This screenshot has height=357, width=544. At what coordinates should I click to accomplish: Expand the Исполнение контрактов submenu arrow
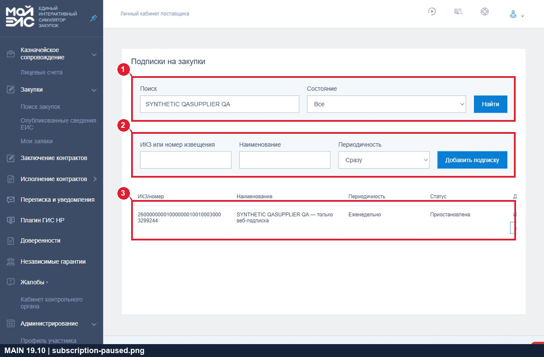pyautogui.click(x=95, y=179)
